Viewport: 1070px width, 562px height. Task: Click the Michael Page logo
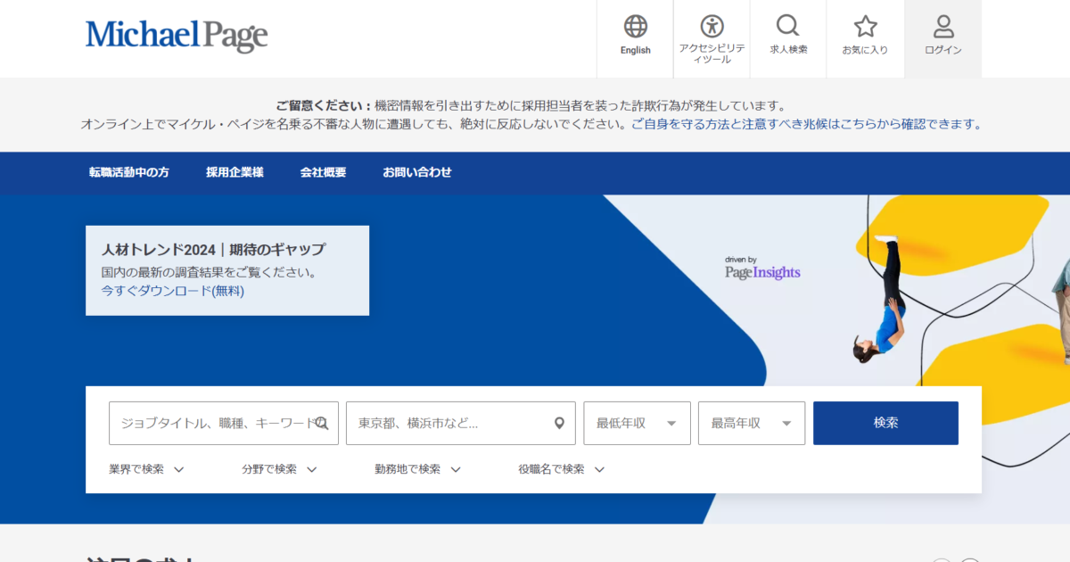click(177, 36)
